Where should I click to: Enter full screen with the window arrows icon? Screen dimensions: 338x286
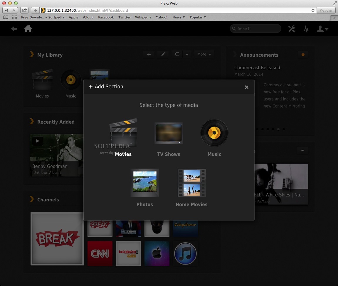point(334,3)
